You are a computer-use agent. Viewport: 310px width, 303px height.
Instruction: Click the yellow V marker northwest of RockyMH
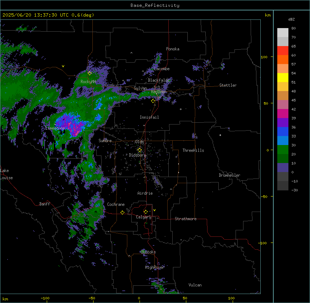tap(63, 66)
